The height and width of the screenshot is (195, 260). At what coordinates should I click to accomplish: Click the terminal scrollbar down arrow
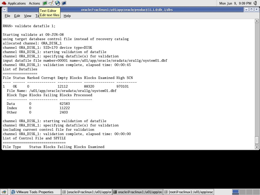pyautogui.click(x=257, y=147)
